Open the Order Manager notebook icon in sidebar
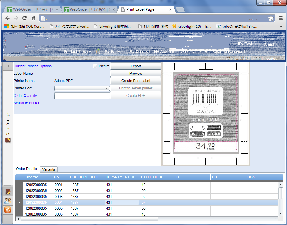287x225 pixels. click(x=8, y=192)
